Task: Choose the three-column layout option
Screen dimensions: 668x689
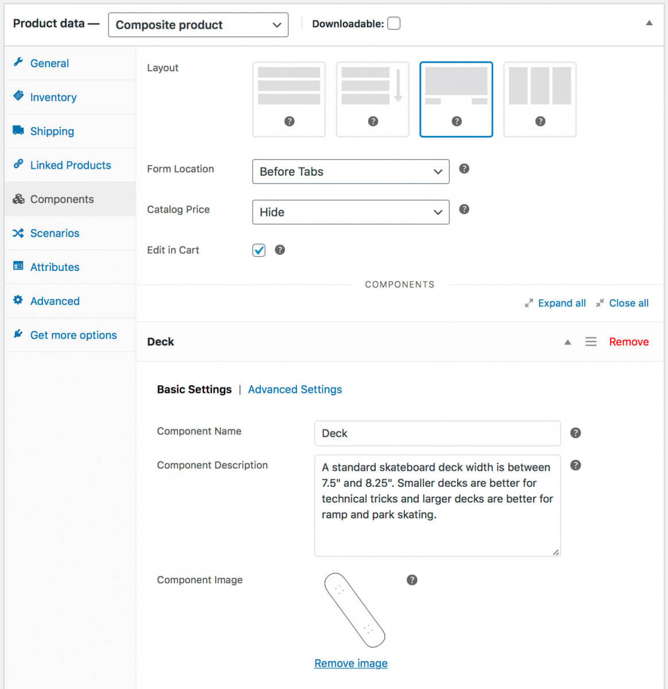Action: 540,99
